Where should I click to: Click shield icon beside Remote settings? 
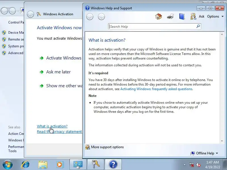4,39
